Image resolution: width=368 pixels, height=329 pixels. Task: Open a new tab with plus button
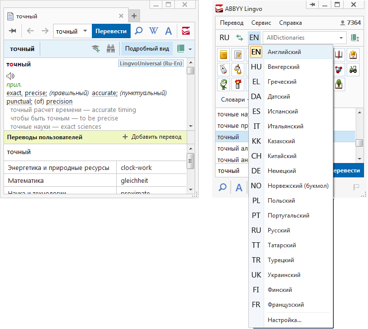(135, 16)
